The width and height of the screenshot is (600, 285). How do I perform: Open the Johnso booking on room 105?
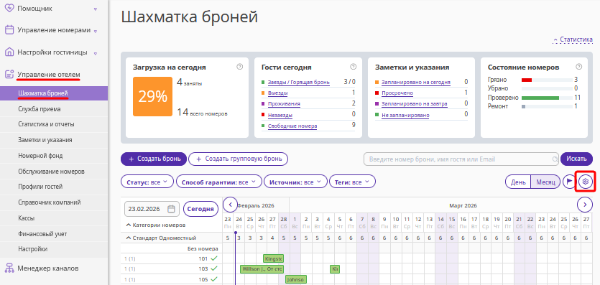[296, 279]
